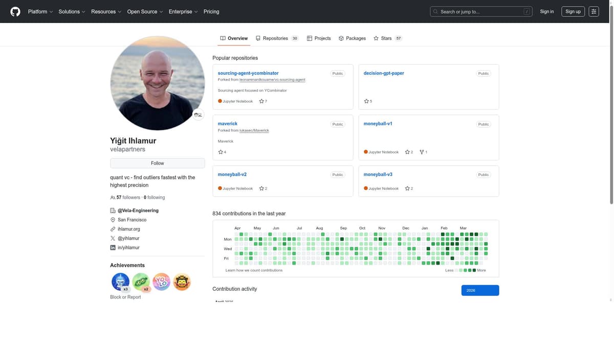This screenshot has height=345, width=614.
Task: Click the Pull Shark achievement badge
Action: 121,282
